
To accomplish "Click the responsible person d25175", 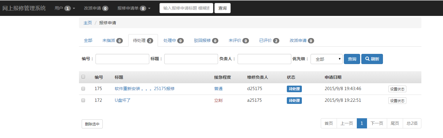I will (255, 89).
